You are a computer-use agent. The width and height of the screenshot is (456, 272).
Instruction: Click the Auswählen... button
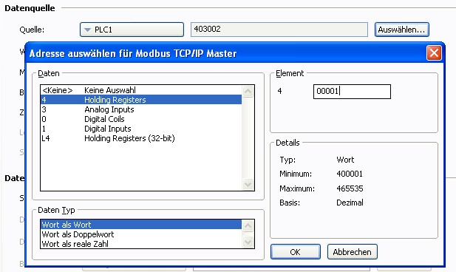pyautogui.click(x=401, y=30)
